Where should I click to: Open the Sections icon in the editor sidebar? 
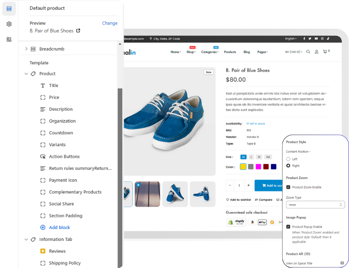[x=9, y=9]
